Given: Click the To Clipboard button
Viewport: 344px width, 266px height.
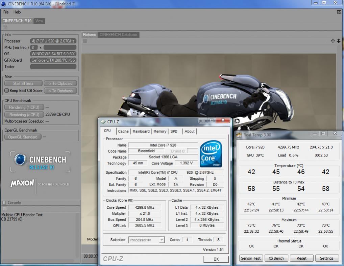Looking at the screenshot, I should point(60,83).
